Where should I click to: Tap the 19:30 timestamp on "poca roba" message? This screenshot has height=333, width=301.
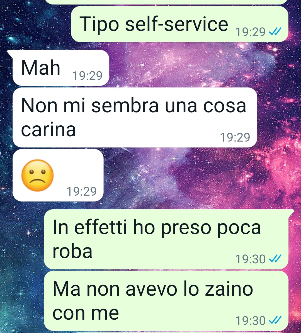[x=250, y=259]
